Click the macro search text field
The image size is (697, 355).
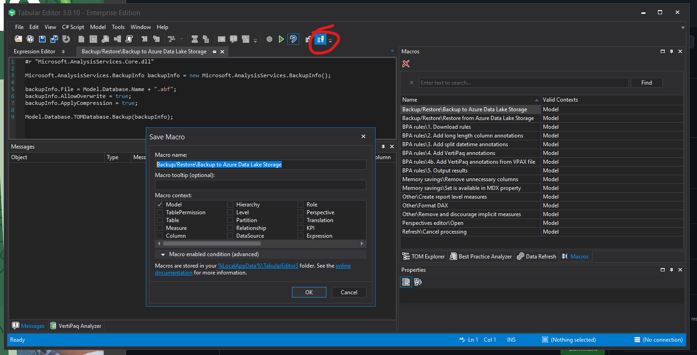tap(524, 82)
